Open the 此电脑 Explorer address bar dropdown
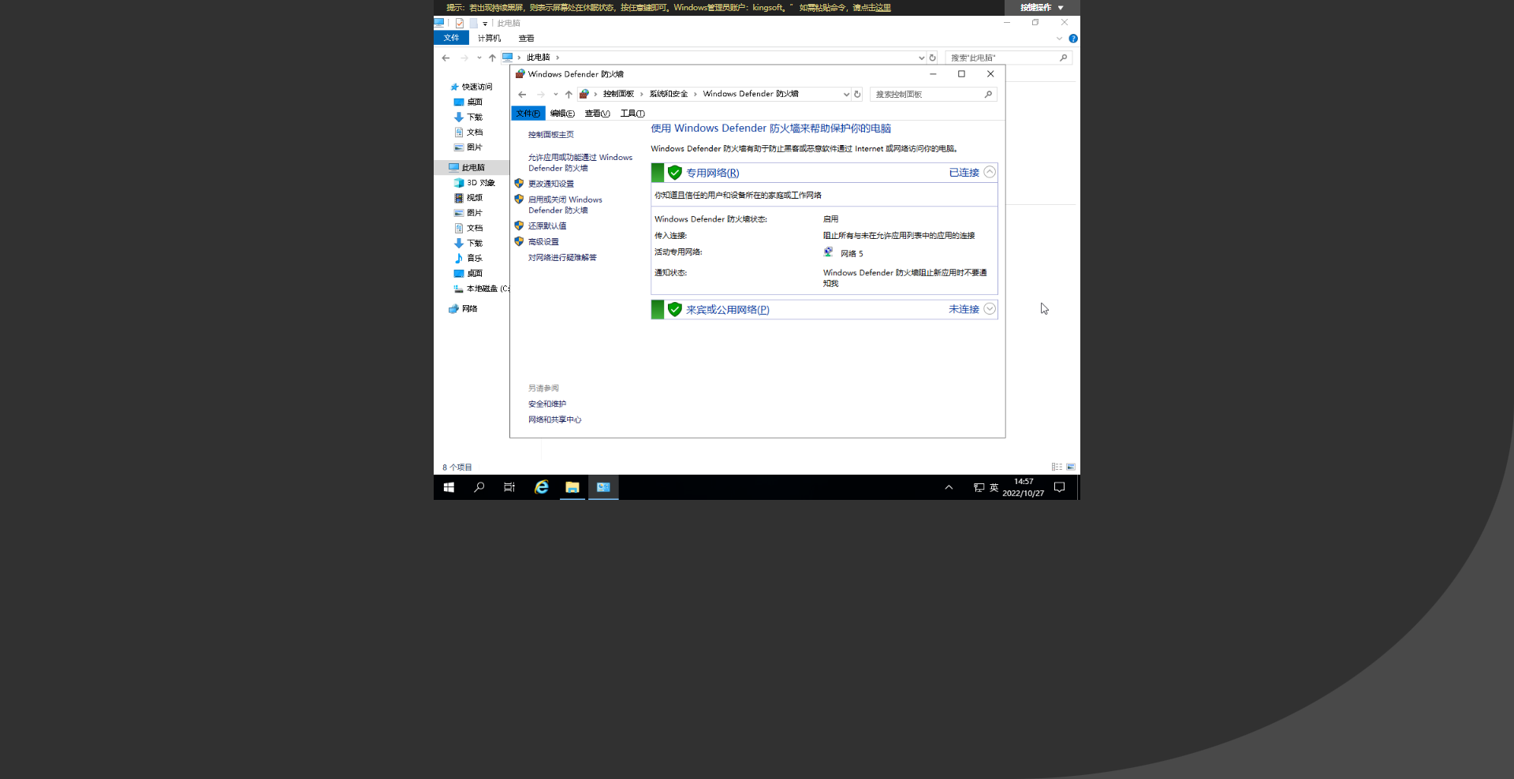 click(x=921, y=58)
